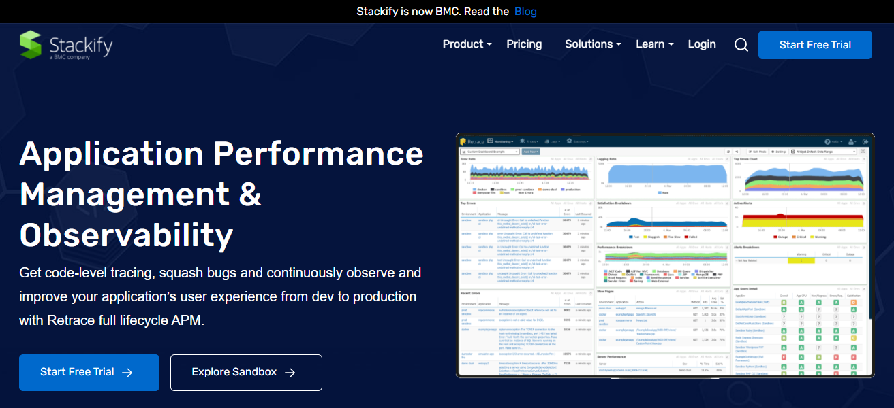
Task: Open Stackify site search with the magnifier icon
Action: pos(741,44)
